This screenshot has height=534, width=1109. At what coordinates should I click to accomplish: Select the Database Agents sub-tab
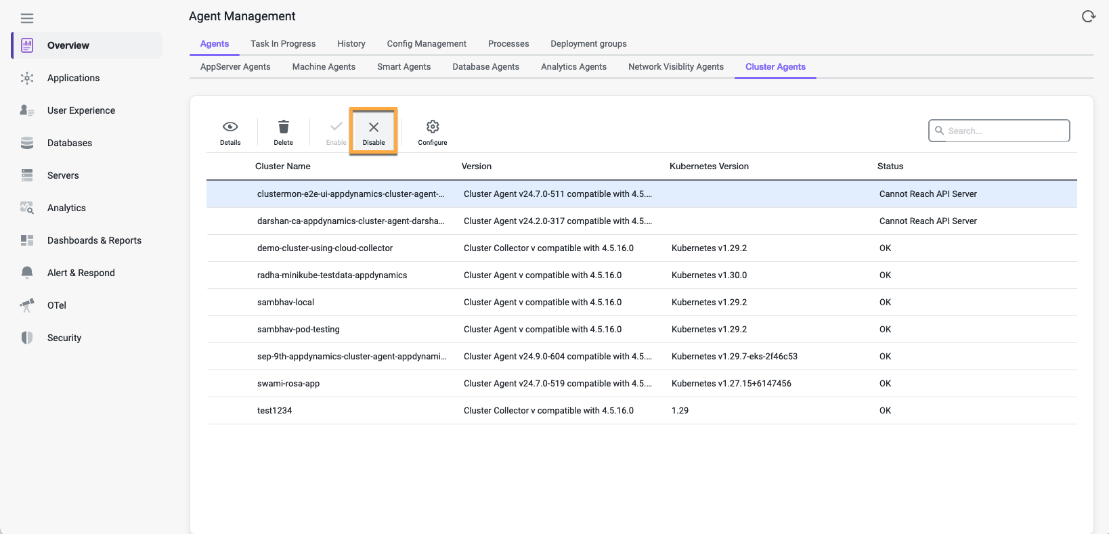(485, 67)
